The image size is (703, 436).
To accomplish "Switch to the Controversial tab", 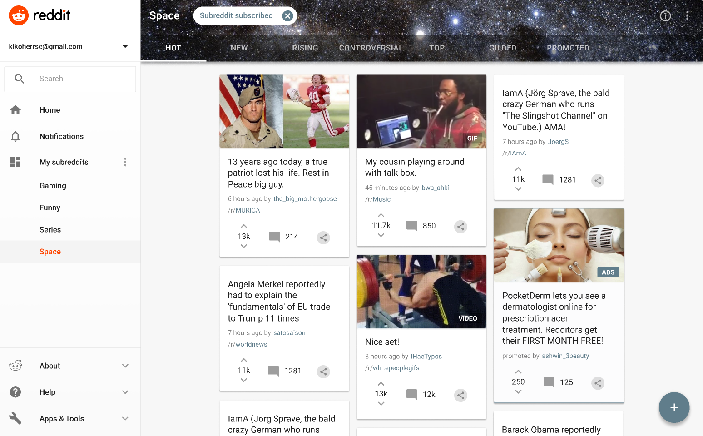I will coord(371,48).
